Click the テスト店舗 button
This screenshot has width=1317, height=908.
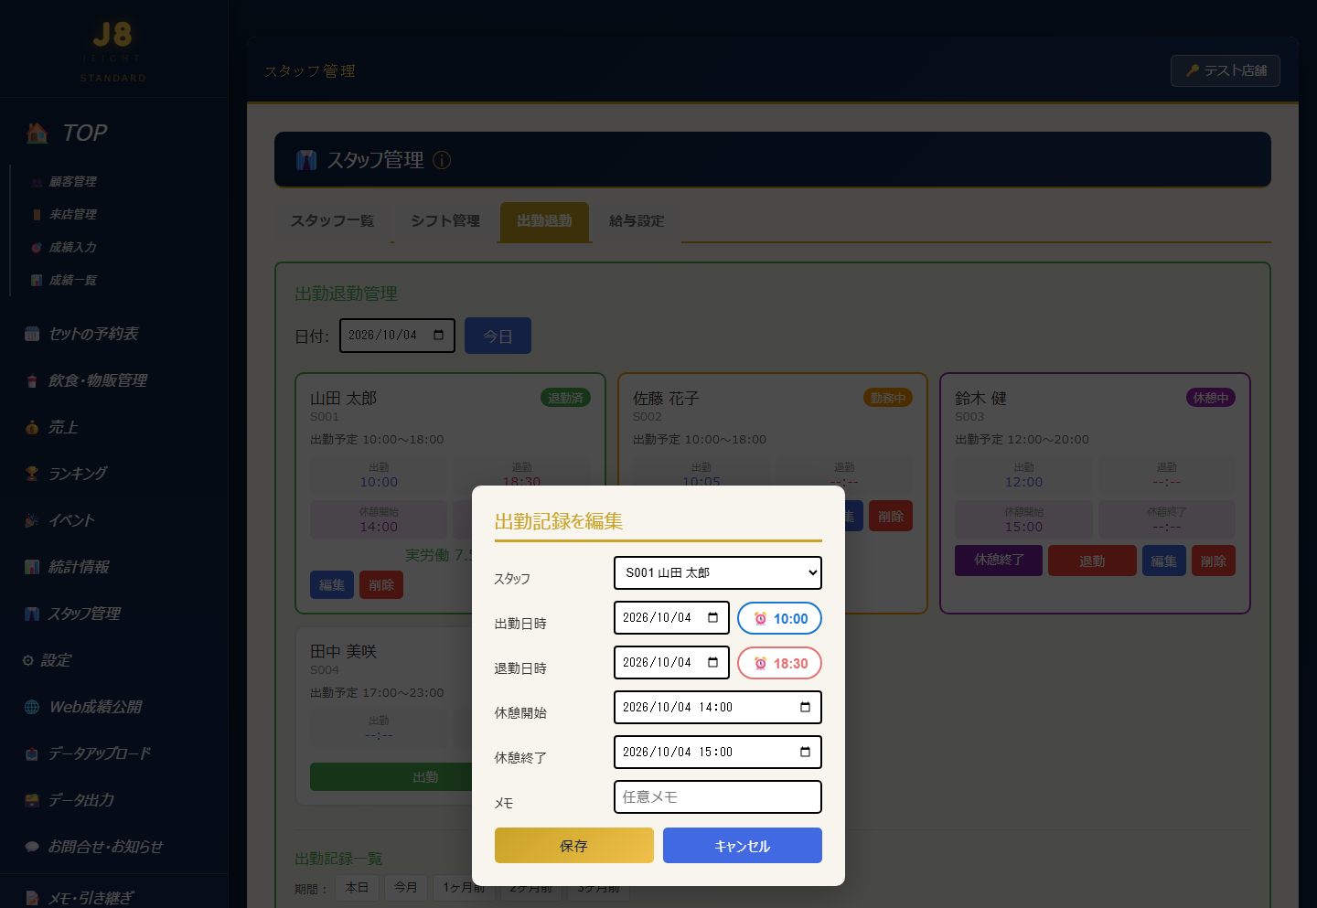[x=1226, y=70]
